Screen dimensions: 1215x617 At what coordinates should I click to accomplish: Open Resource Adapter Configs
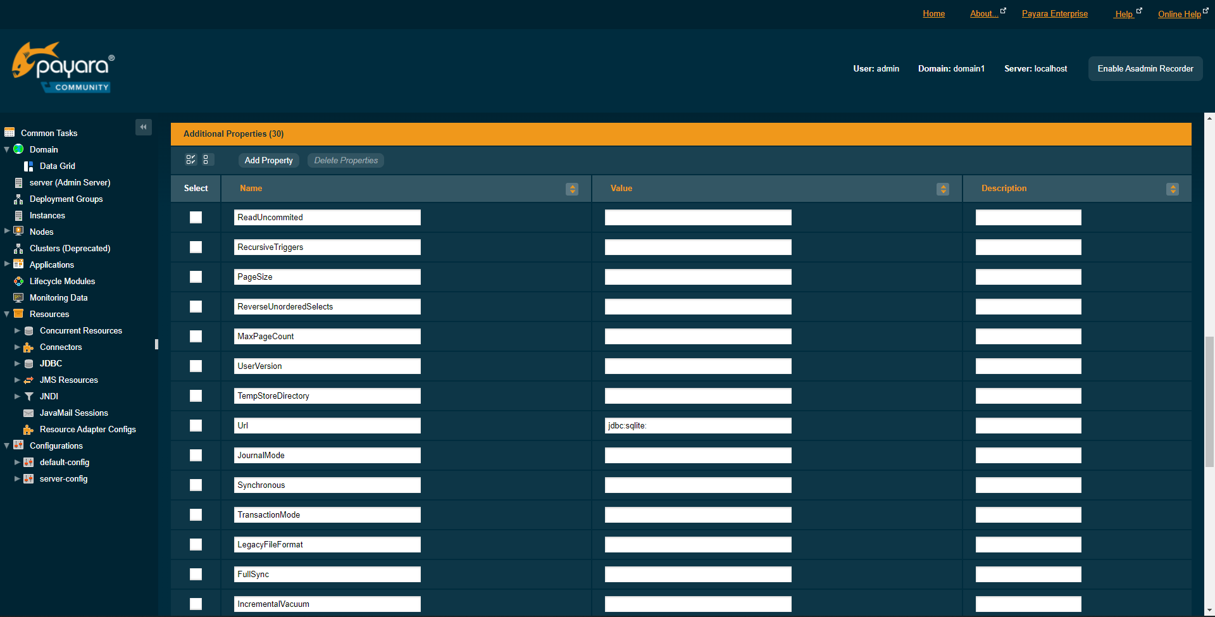[x=88, y=429]
